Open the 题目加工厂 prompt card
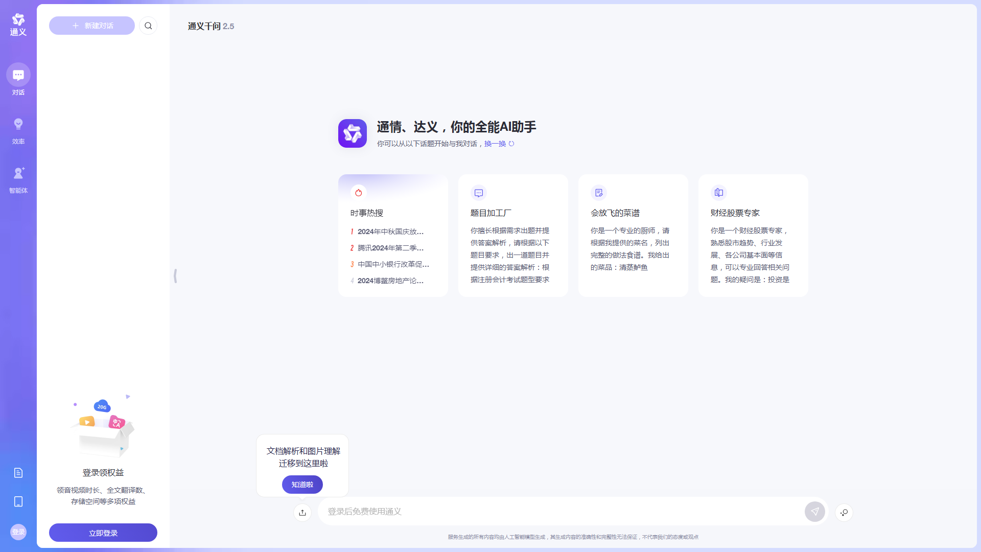Image resolution: width=981 pixels, height=552 pixels. pyautogui.click(x=513, y=236)
